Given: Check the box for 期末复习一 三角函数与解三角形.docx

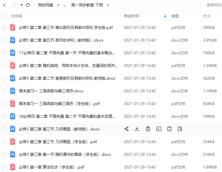Looking at the screenshot, I should 4,91.
